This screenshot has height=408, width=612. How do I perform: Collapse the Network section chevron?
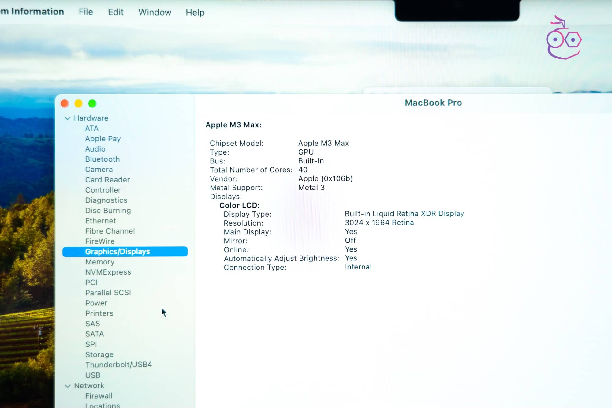[68, 386]
